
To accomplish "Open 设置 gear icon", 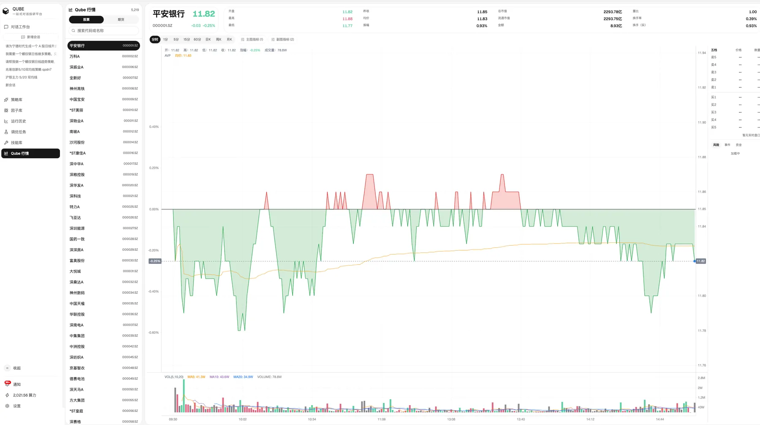I will point(7,406).
